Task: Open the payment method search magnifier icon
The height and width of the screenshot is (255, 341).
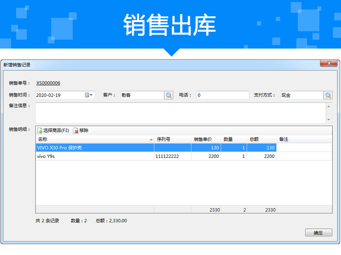Action: [328, 95]
